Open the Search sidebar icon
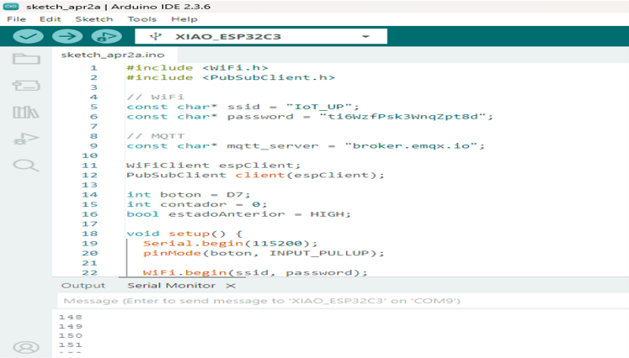 [x=26, y=166]
